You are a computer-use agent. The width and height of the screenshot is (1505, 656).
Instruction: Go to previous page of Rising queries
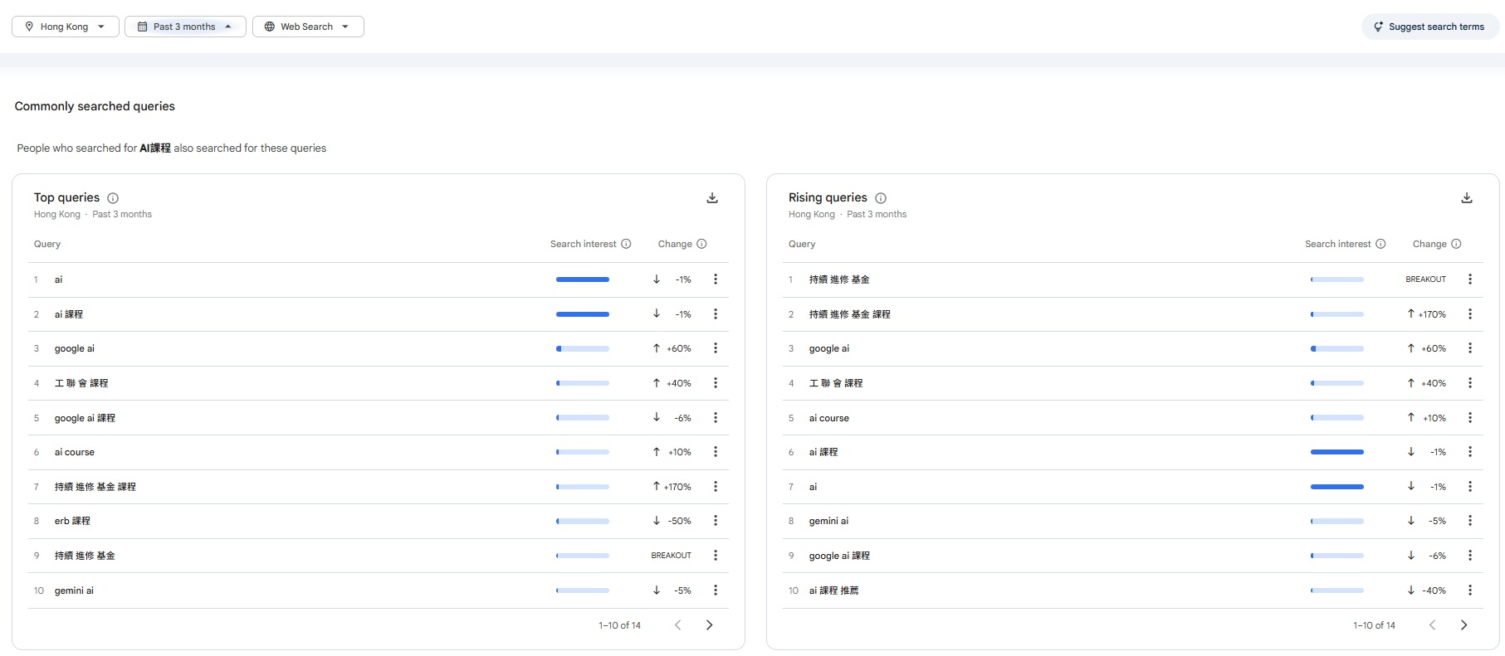coord(1432,625)
